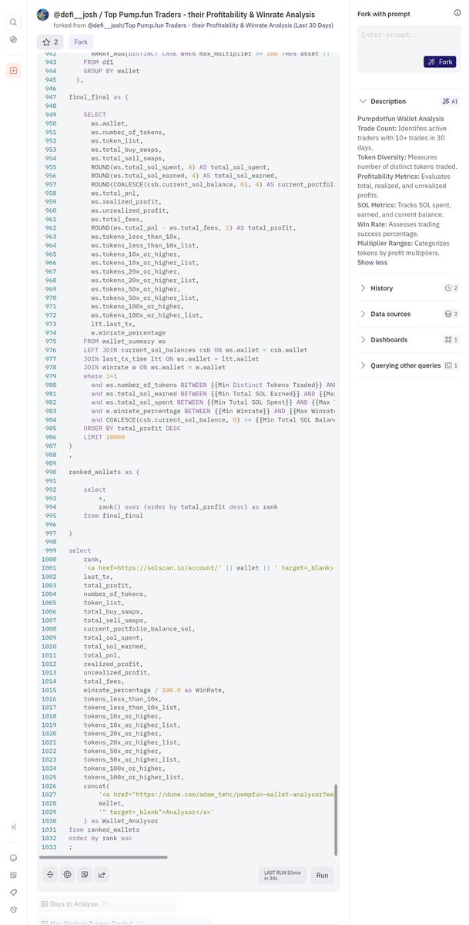Open the compass Discover icon
This screenshot has width=469, height=925.
(x=13, y=39)
